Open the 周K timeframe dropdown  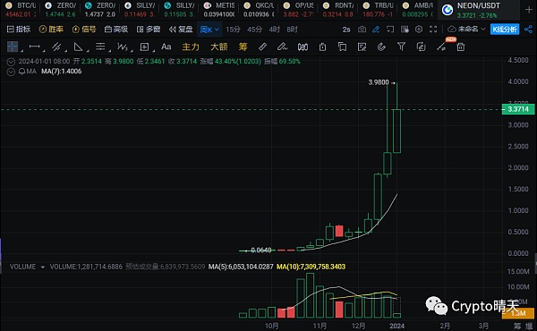click(x=209, y=30)
